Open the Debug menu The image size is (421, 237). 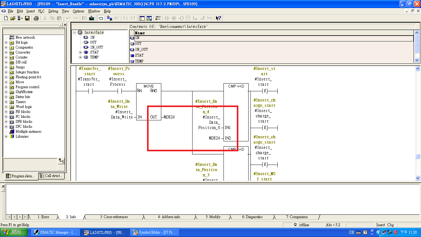coord(53,11)
